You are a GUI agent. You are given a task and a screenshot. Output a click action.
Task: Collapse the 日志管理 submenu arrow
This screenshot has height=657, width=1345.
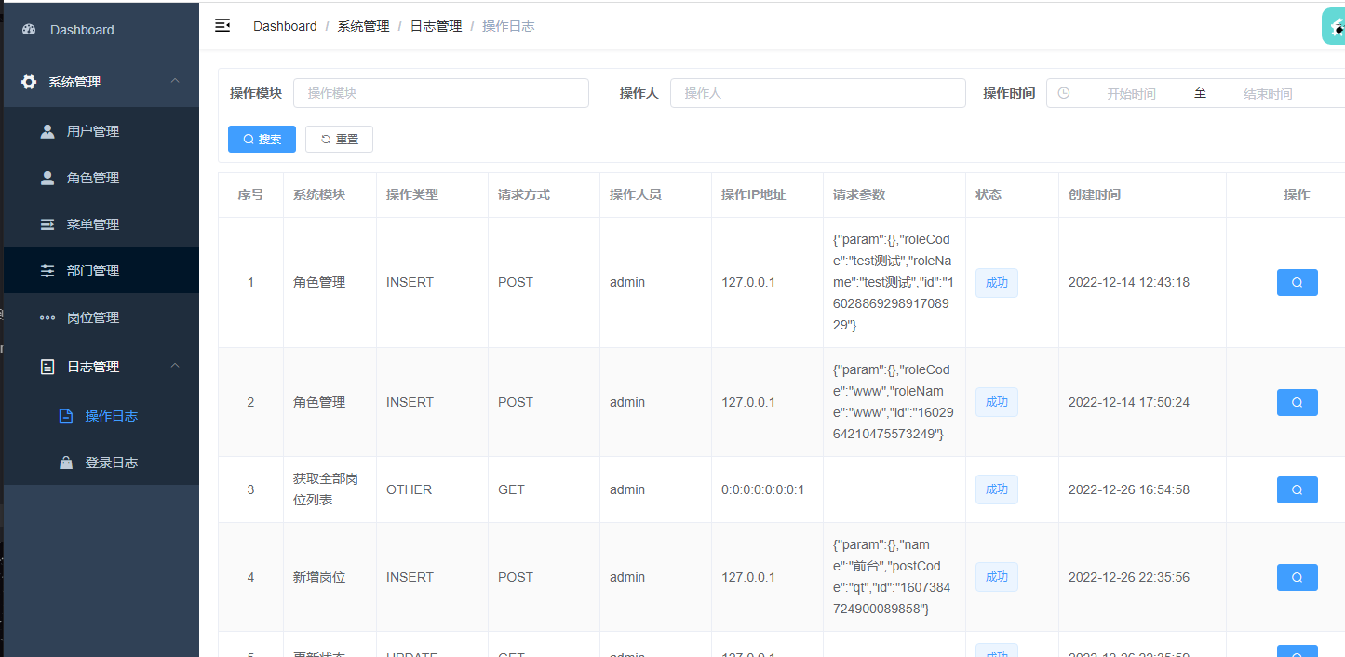175,367
